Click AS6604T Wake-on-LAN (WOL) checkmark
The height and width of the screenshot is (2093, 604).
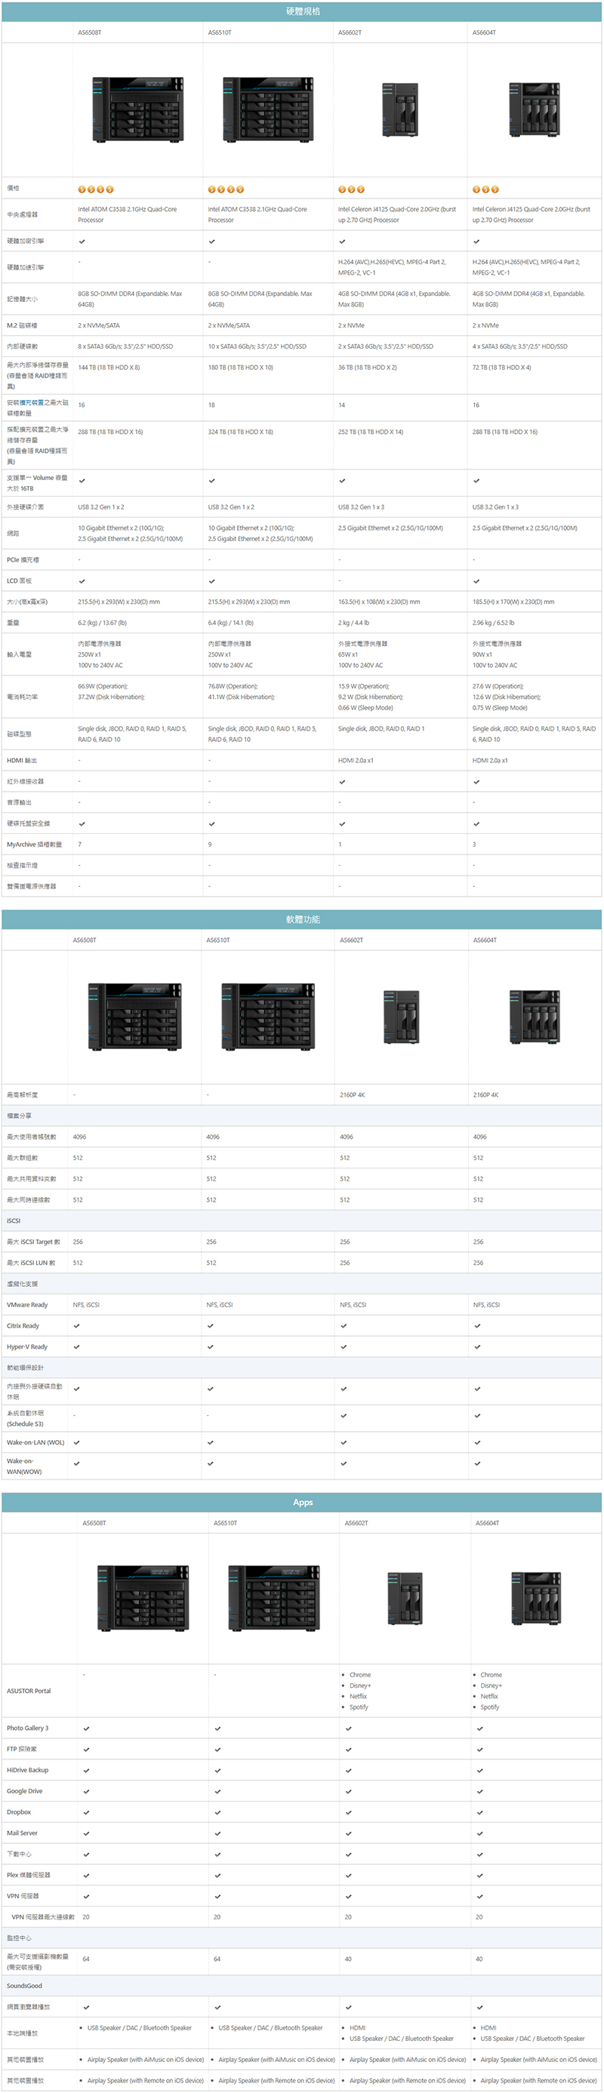(477, 1442)
